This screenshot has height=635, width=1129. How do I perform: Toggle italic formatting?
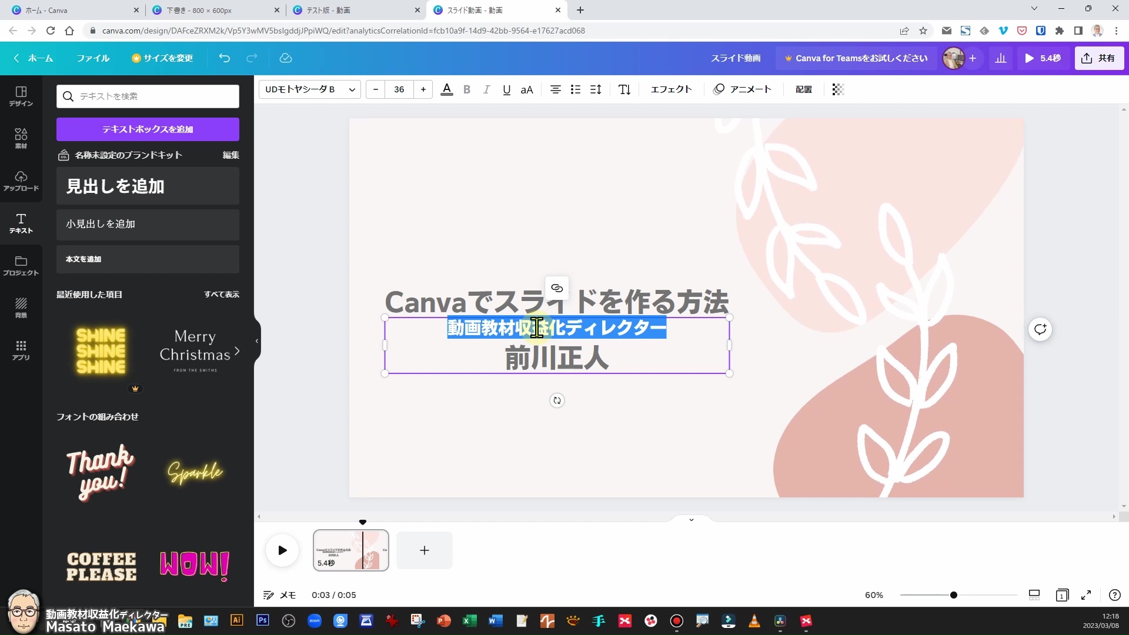click(x=486, y=89)
